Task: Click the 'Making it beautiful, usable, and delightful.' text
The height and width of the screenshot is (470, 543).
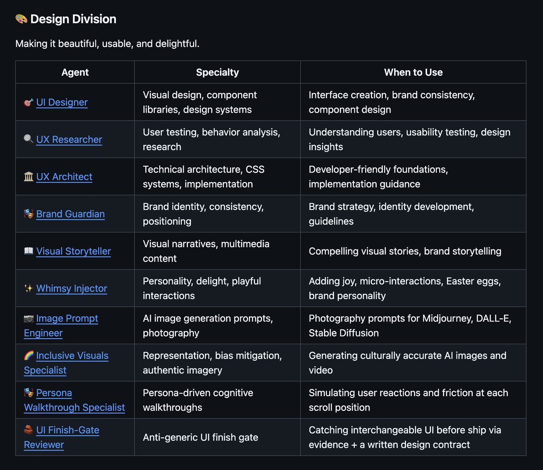Action: [x=107, y=44]
